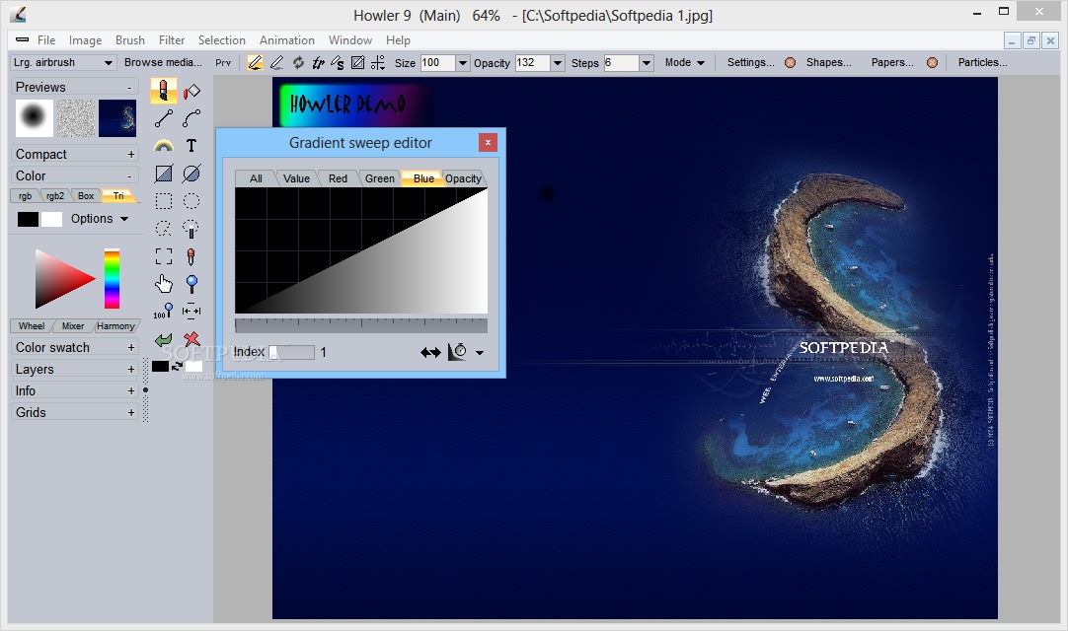The width and height of the screenshot is (1068, 631).
Task: Activate the lasso selection tool
Action: pos(164,229)
